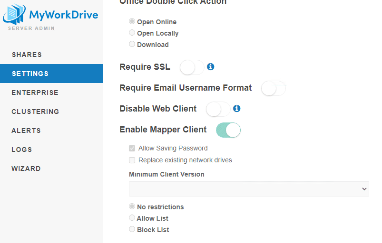Select Block List radio button
This screenshot has width=382, height=243.
click(x=132, y=230)
